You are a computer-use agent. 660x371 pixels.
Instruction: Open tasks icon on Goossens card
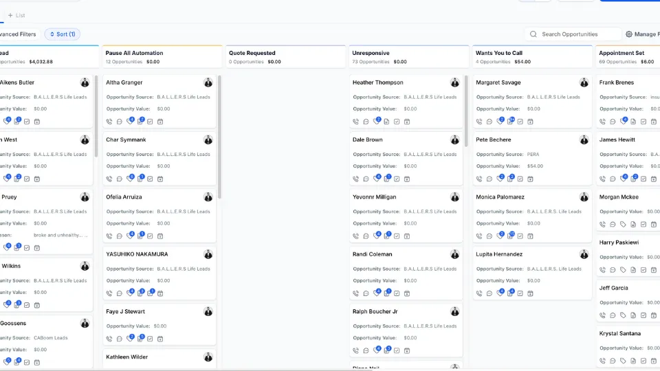(x=27, y=362)
